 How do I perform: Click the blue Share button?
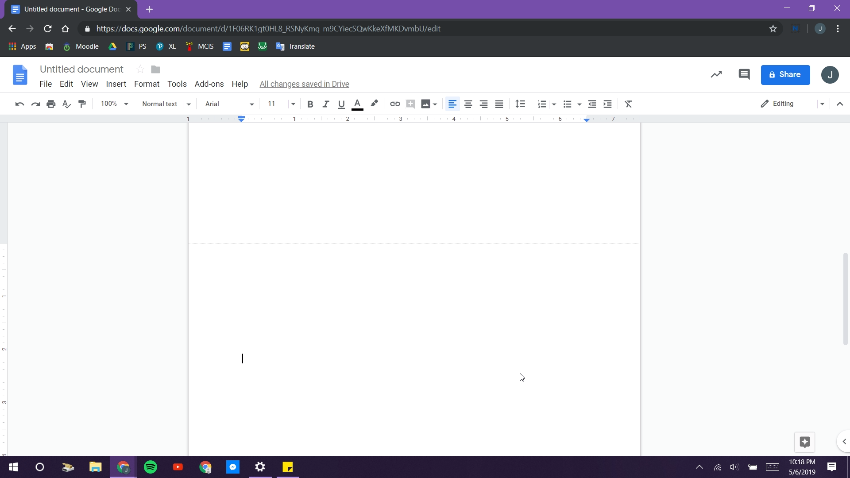click(785, 74)
